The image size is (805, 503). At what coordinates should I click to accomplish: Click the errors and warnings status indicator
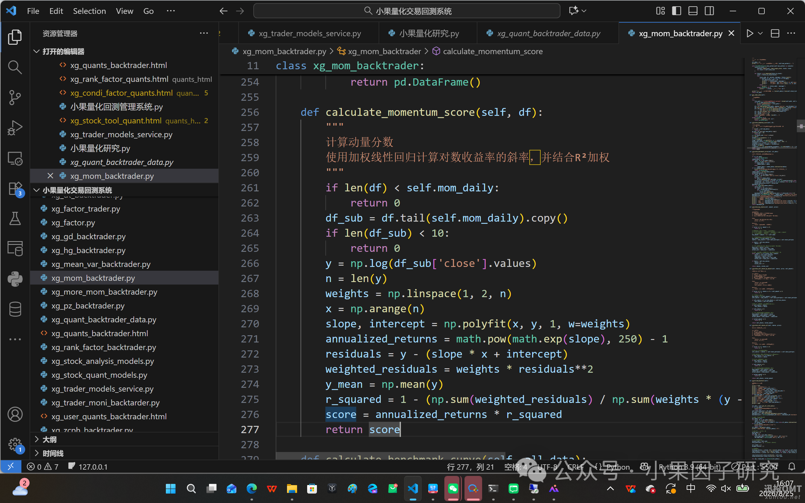(42, 467)
